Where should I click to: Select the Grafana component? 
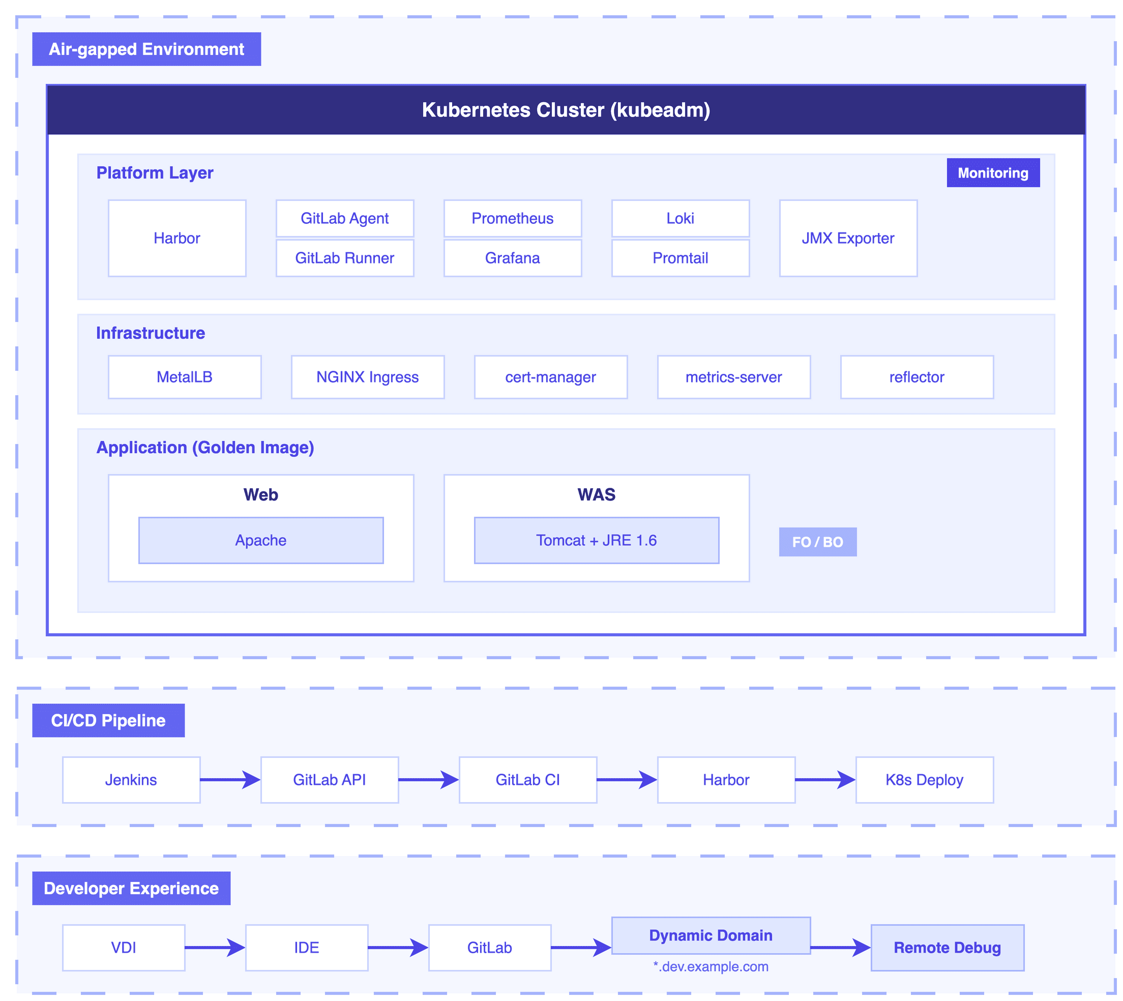(512, 257)
